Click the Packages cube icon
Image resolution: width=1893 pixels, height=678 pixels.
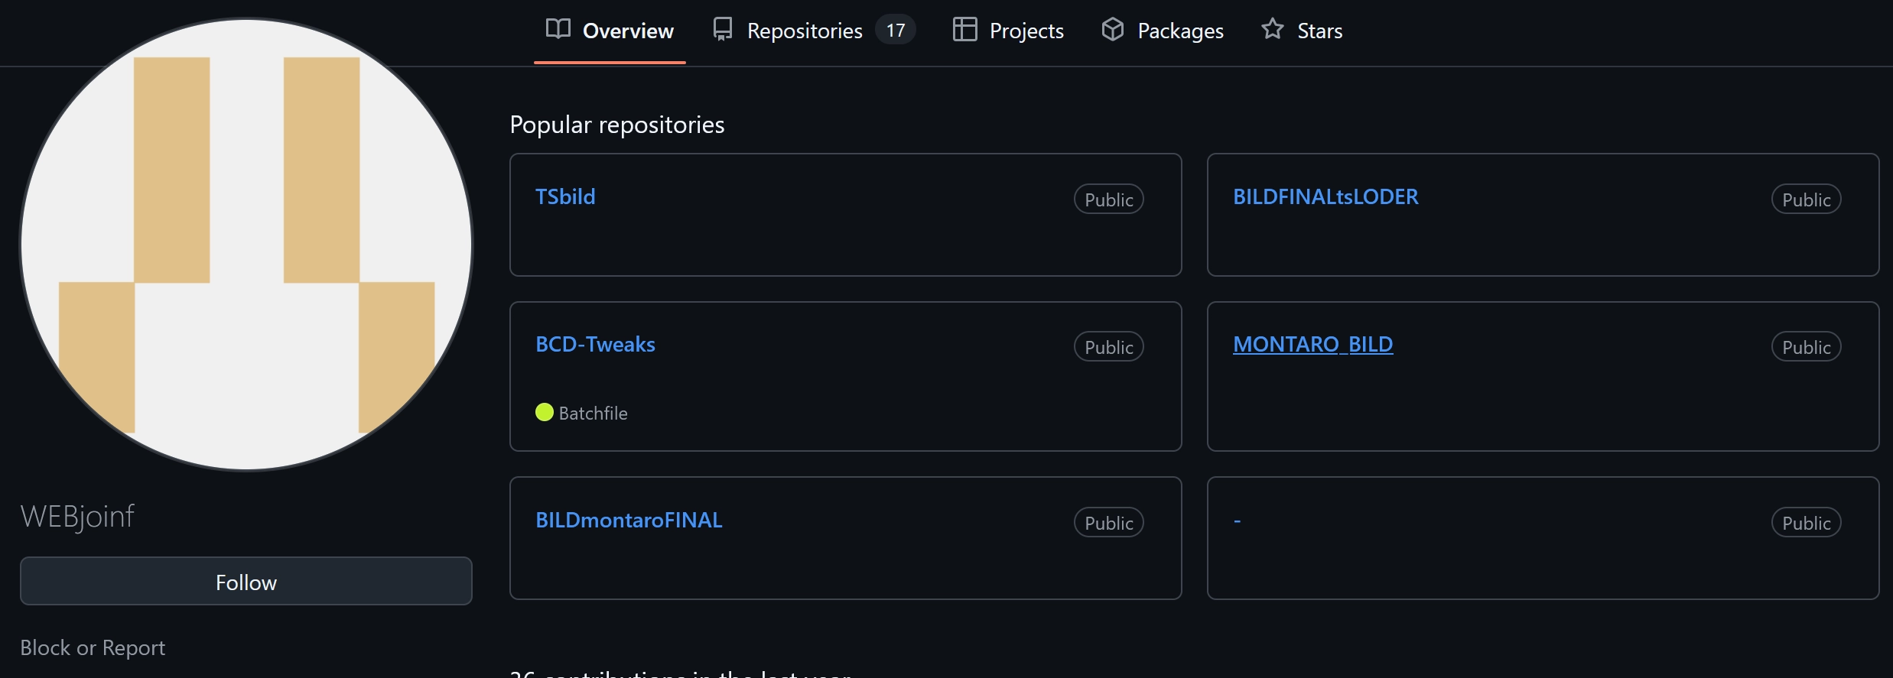[1113, 29]
